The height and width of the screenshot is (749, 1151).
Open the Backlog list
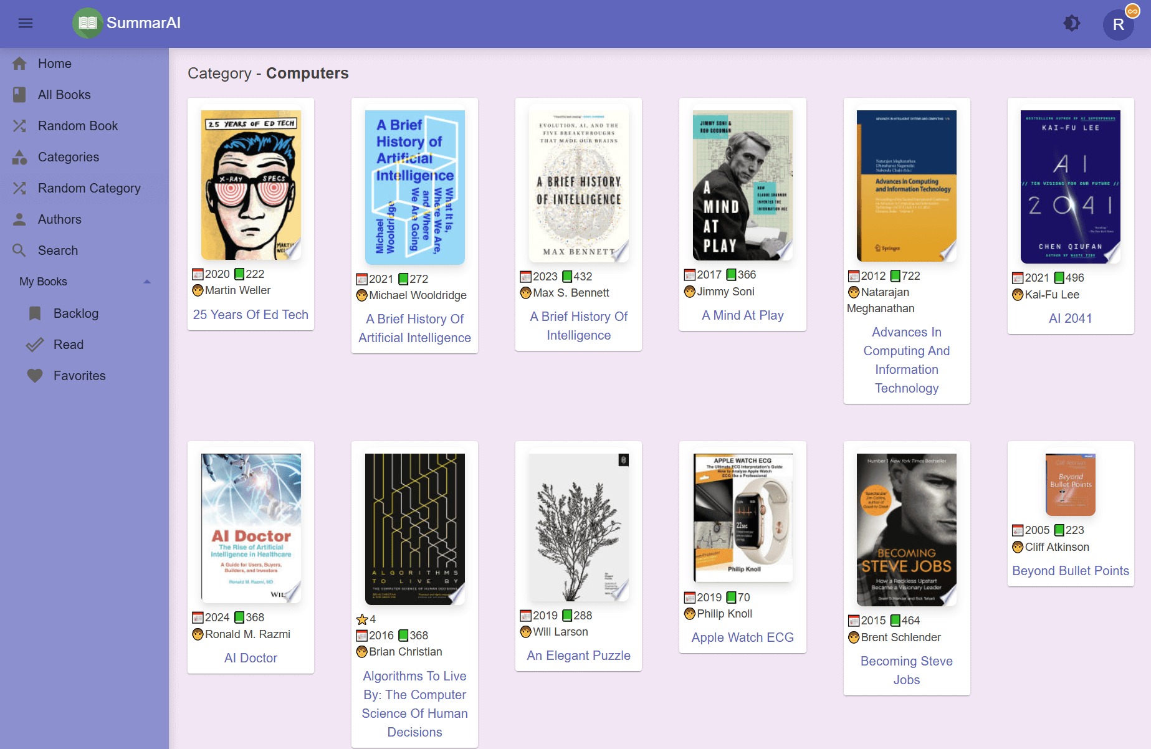[84, 313]
